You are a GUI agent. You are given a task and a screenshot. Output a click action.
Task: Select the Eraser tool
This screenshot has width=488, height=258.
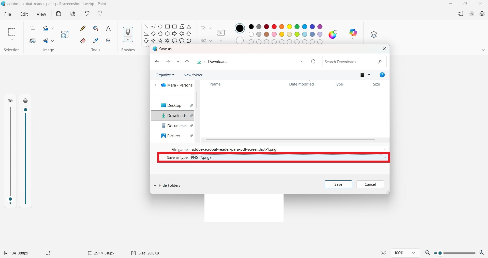click(83, 41)
